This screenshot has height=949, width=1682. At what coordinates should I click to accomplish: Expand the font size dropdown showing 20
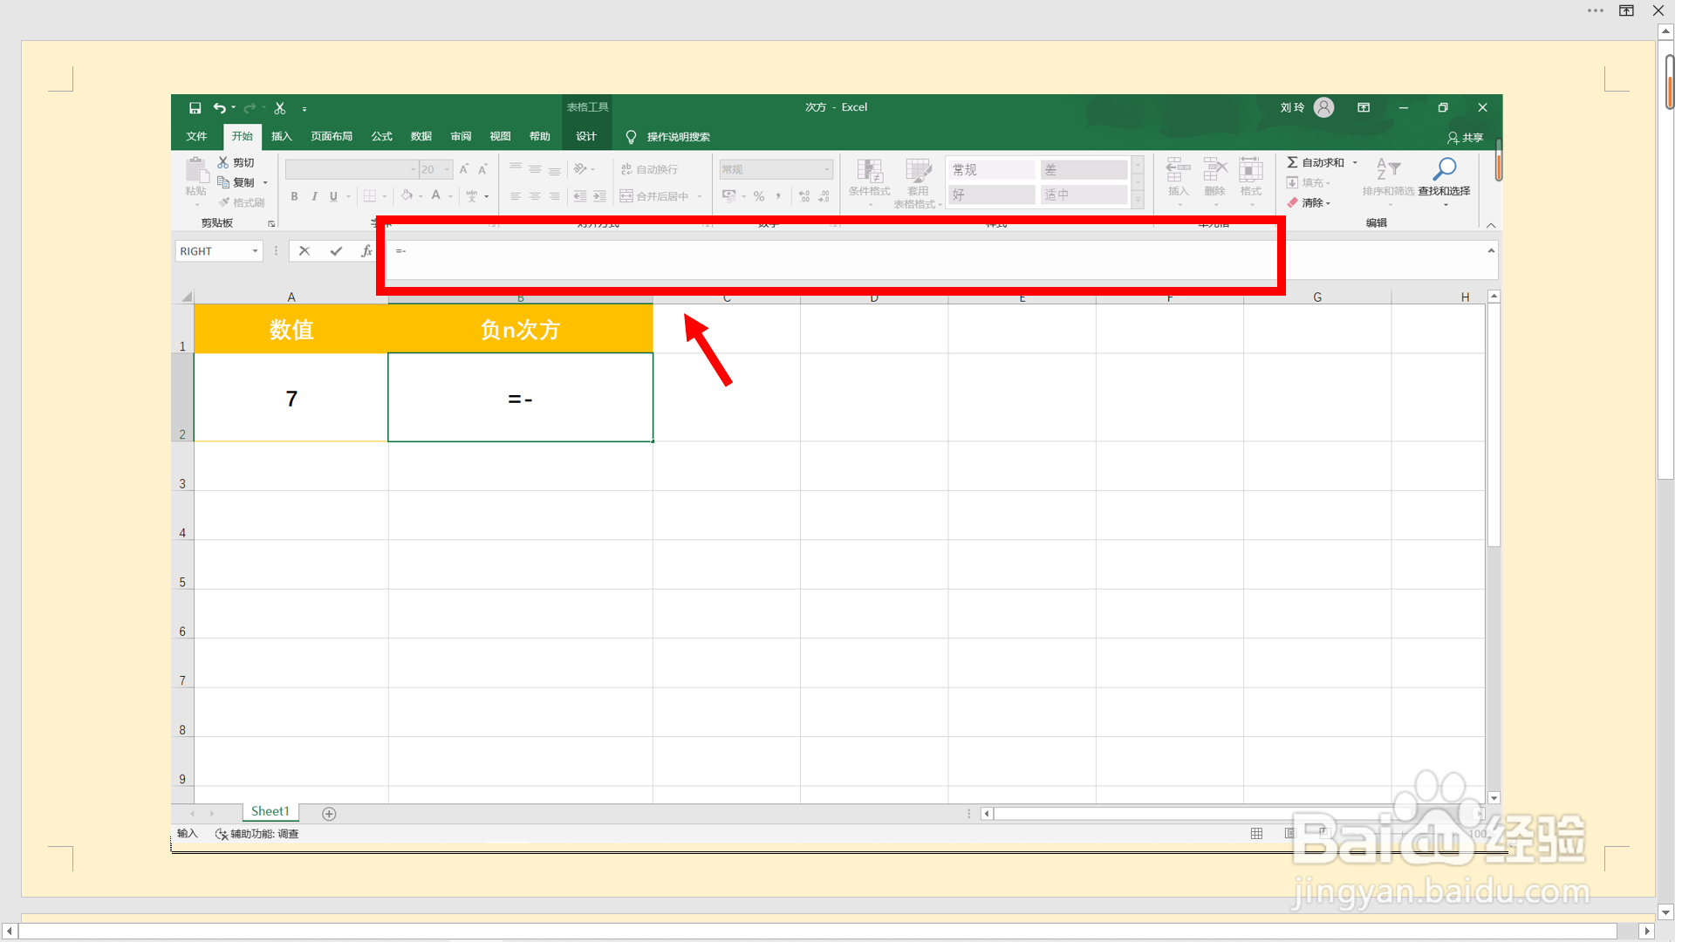point(448,169)
